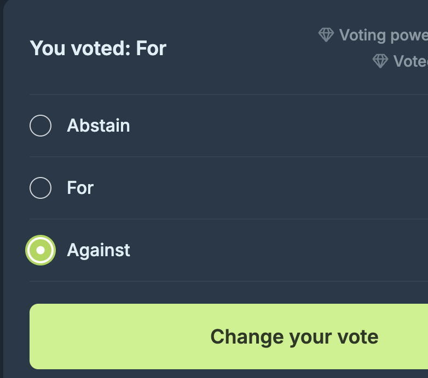Click the Abstain option label
Screen dimensions: 428x378
[99, 126]
